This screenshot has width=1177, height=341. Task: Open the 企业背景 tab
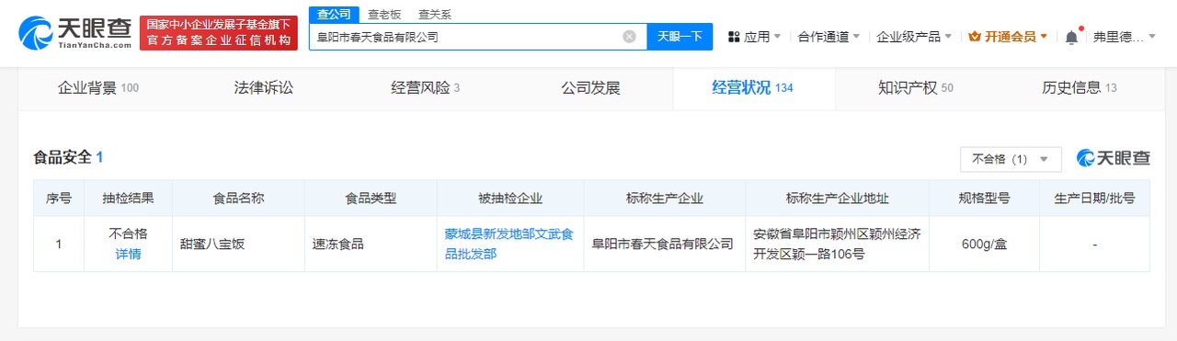pos(98,88)
